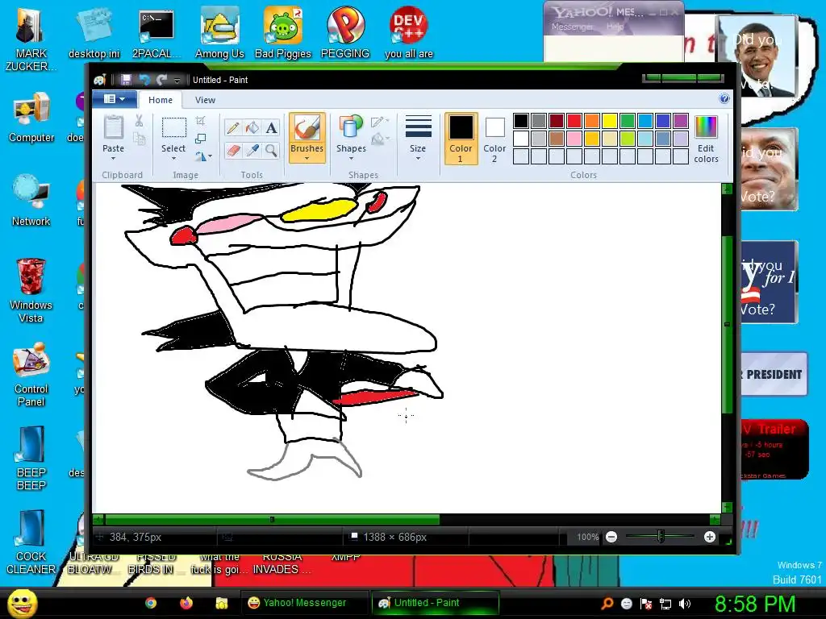Click the zoom slider handle
The width and height of the screenshot is (826, 619).
pos(661,537)
